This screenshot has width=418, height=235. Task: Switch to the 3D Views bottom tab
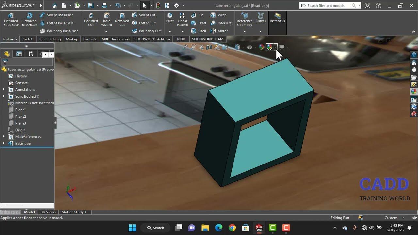click(48, 212)
